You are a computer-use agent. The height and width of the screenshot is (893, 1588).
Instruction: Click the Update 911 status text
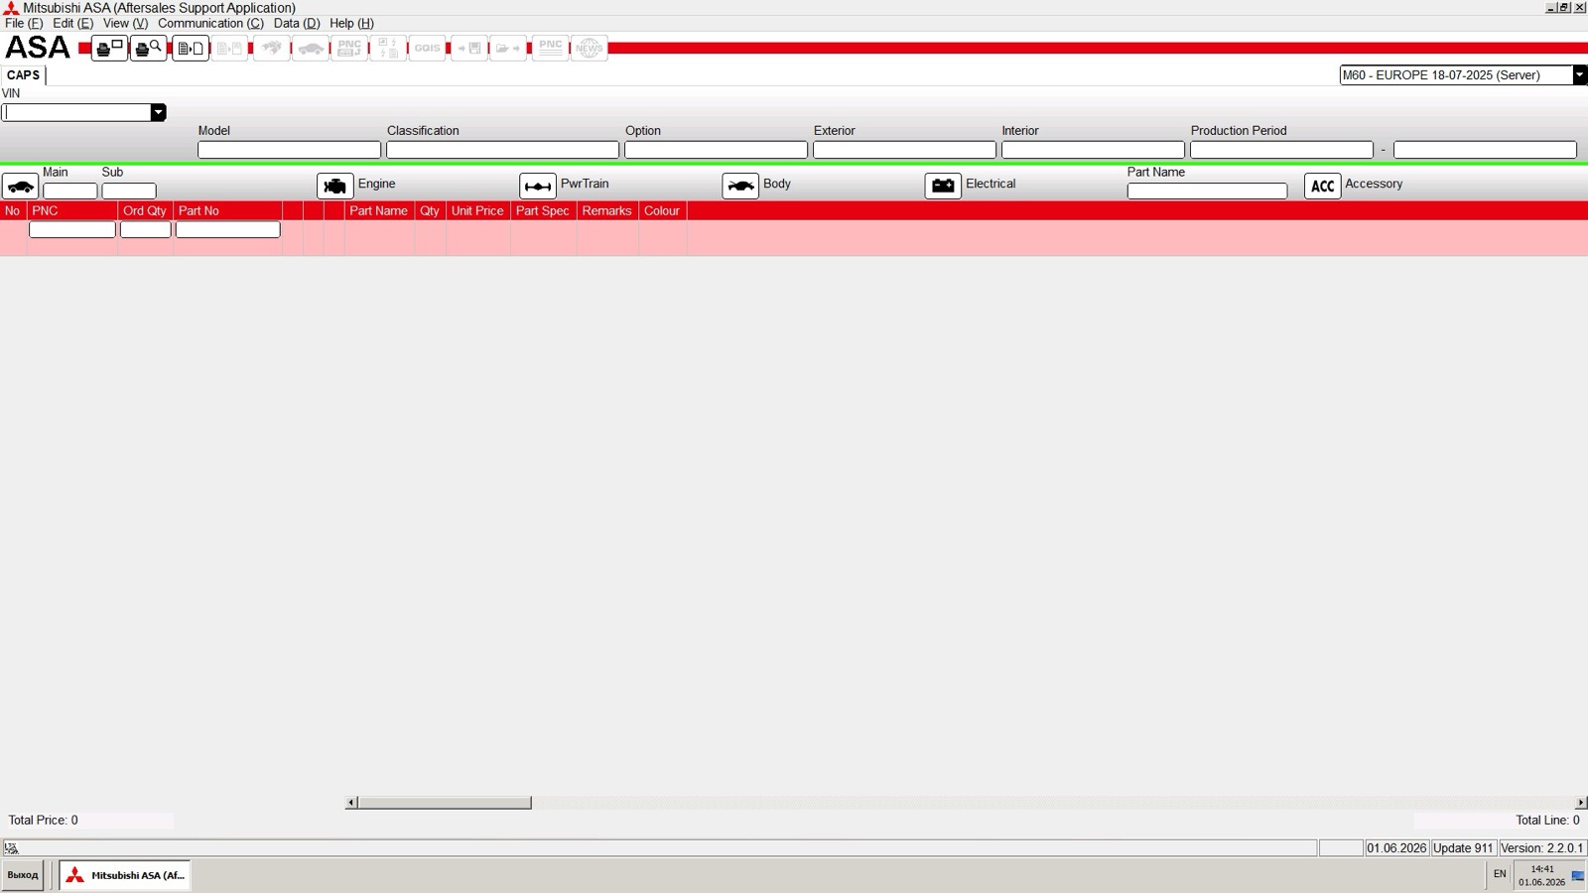(1463, 848)
